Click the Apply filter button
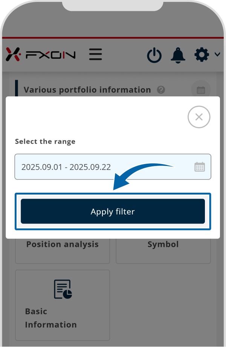 click(113, 212)
